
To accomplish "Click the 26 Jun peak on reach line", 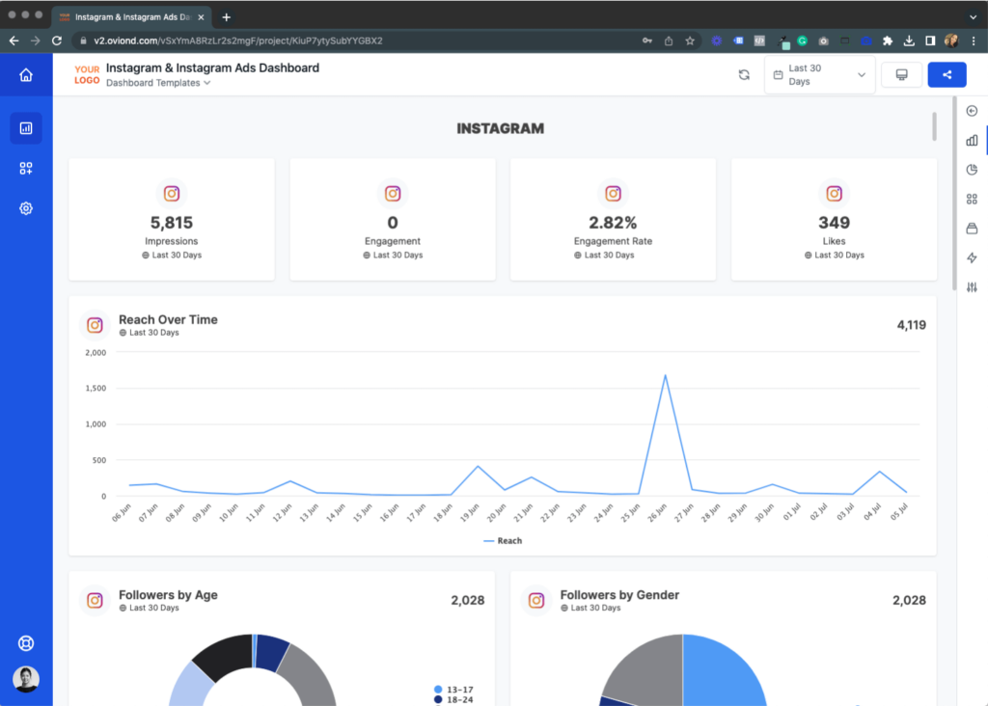I will pyautogui.click(x=666, y=376).
